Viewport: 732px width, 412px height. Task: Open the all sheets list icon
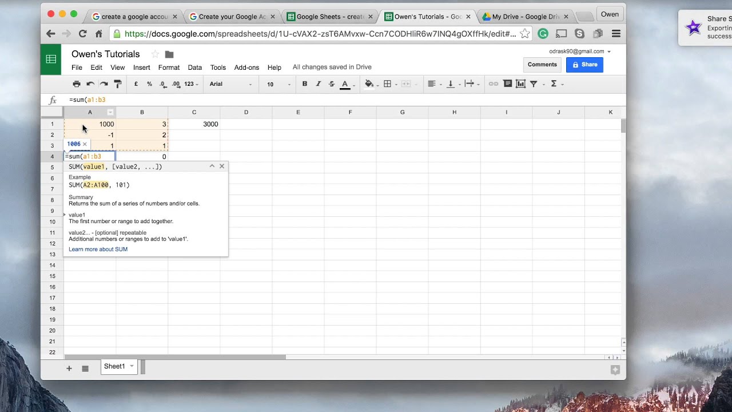point(85,369)
